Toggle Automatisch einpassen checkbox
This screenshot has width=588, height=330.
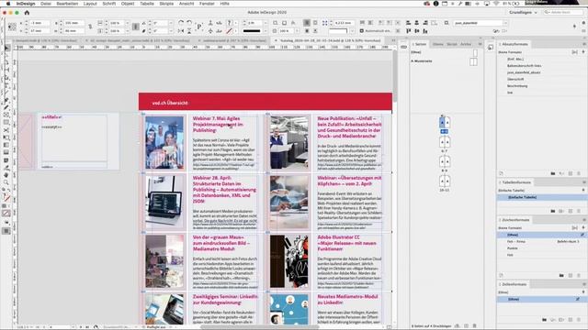pos(361,30)
